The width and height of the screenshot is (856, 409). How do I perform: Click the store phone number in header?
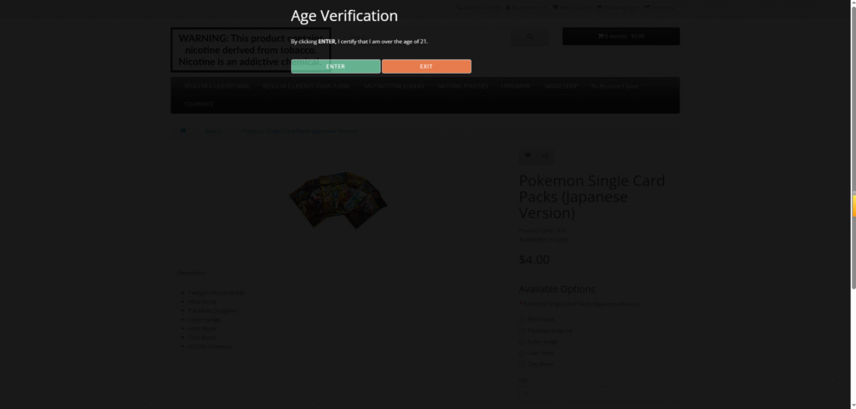477,7
